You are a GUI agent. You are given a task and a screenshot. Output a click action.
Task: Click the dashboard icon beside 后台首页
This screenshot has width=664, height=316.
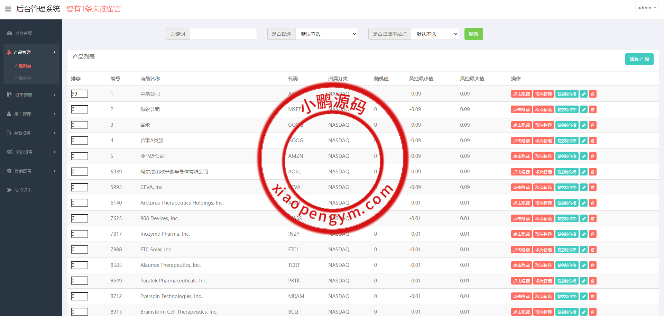[x=10, y=34]
